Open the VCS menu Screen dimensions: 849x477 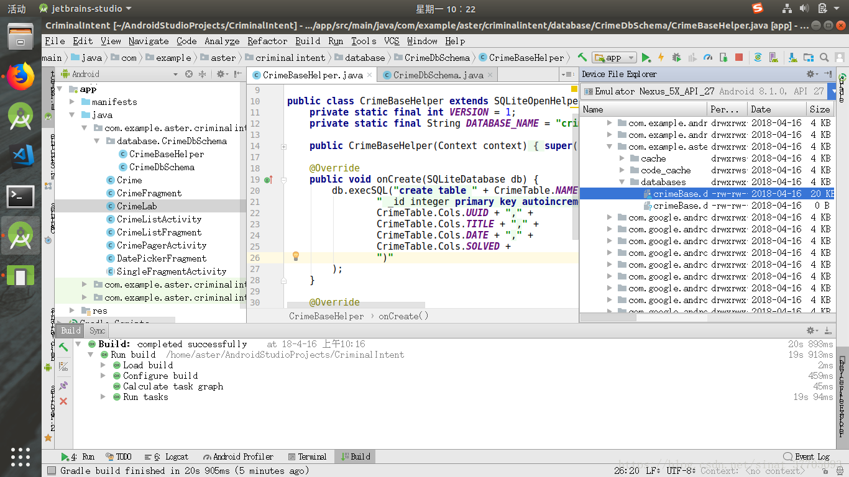point(392,41)
